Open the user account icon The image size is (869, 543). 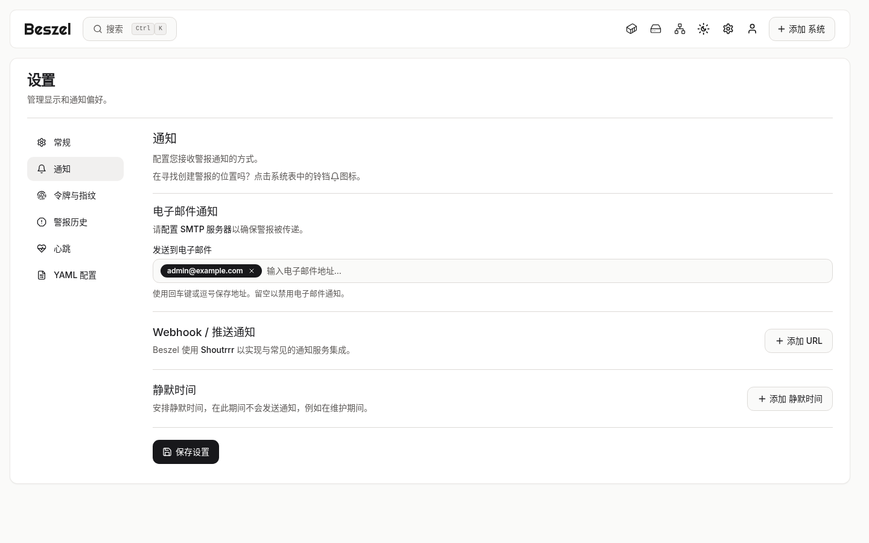(752, 29)
